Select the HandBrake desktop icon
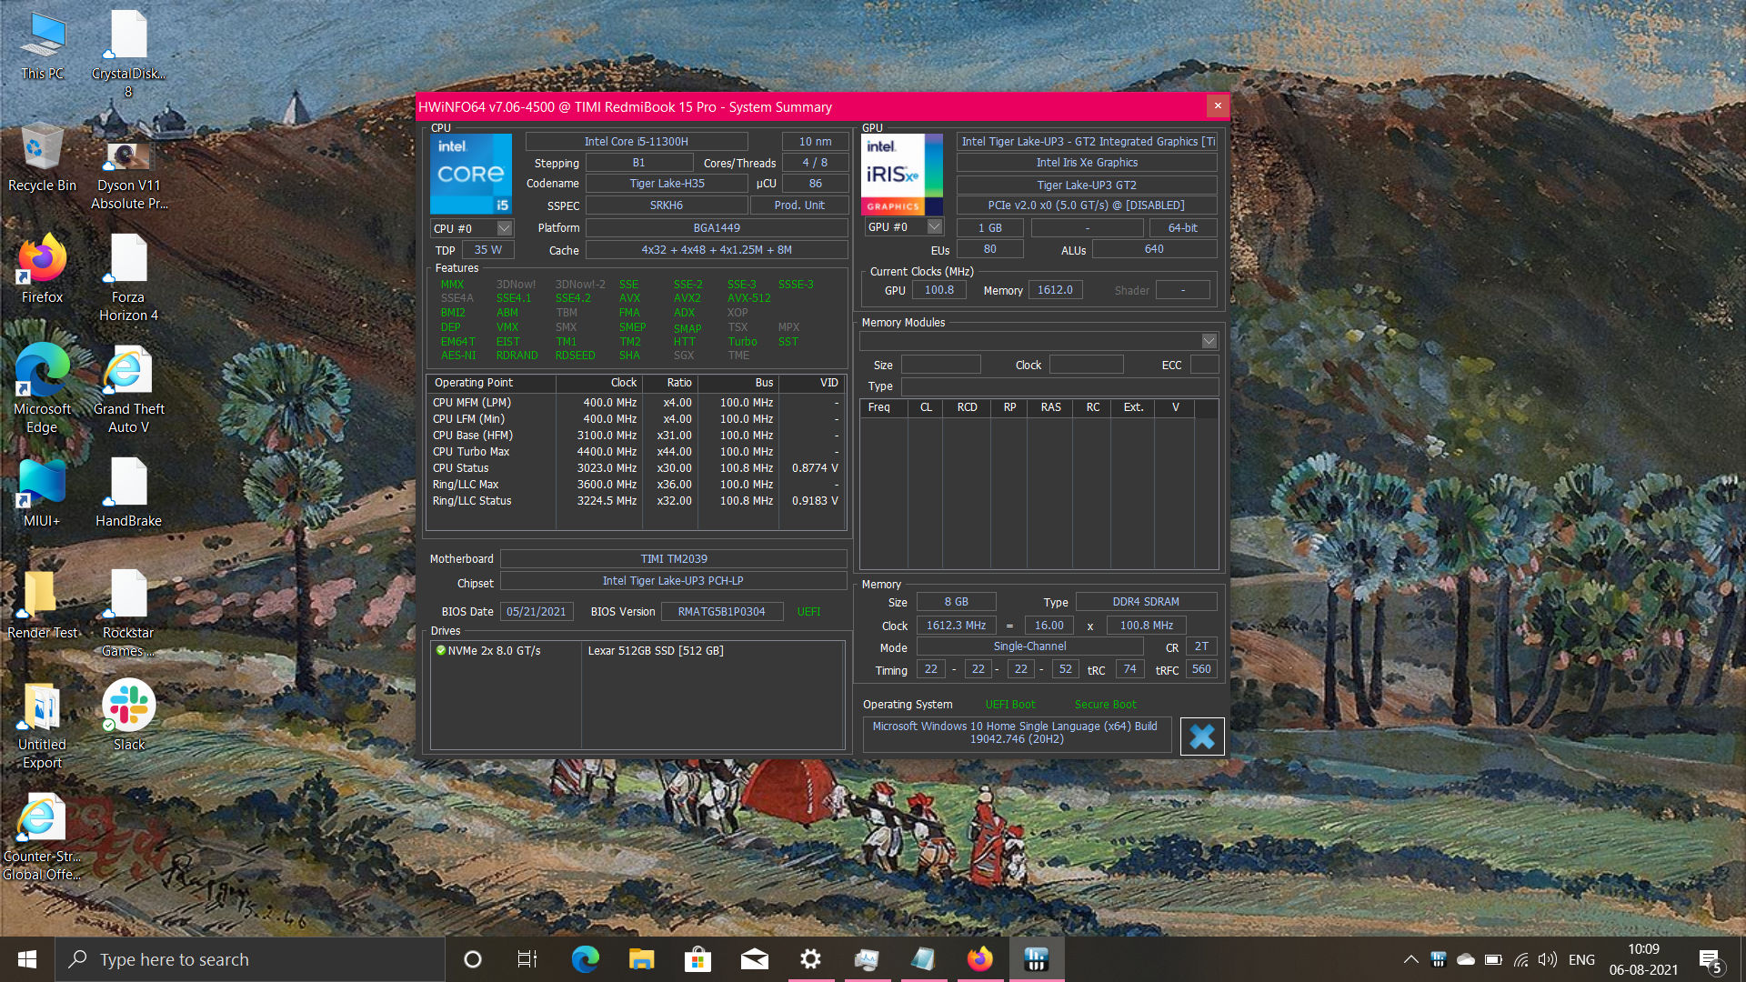The width and height of the screenshot is (1746, 982). click(128, 493)
